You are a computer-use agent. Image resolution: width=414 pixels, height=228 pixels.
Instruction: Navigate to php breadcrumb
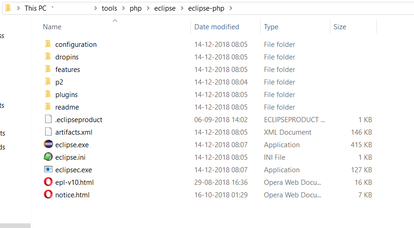[136, 8]
